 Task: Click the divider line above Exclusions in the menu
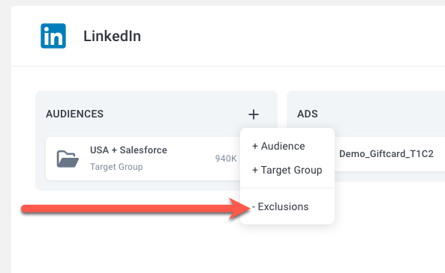[287, 188]
